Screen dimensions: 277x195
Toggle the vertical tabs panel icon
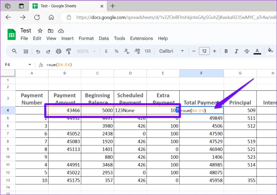click(x=21, y=6)
